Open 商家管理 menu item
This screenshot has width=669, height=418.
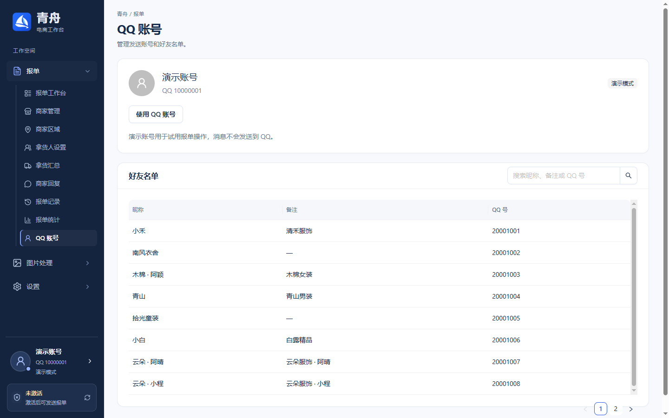coord(59,111)
